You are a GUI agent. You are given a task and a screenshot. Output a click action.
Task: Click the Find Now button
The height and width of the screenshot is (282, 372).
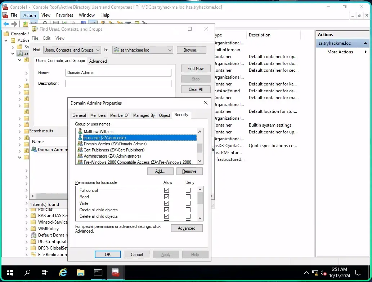pyautogui.click(x=196, y=69)
